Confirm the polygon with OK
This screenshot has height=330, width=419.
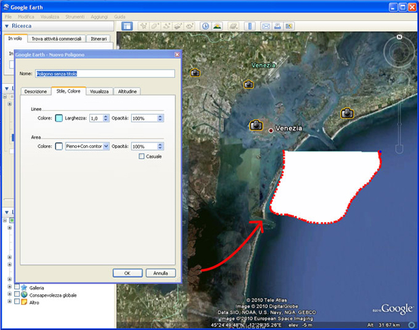pyautogui.click(x=128, y=273)
